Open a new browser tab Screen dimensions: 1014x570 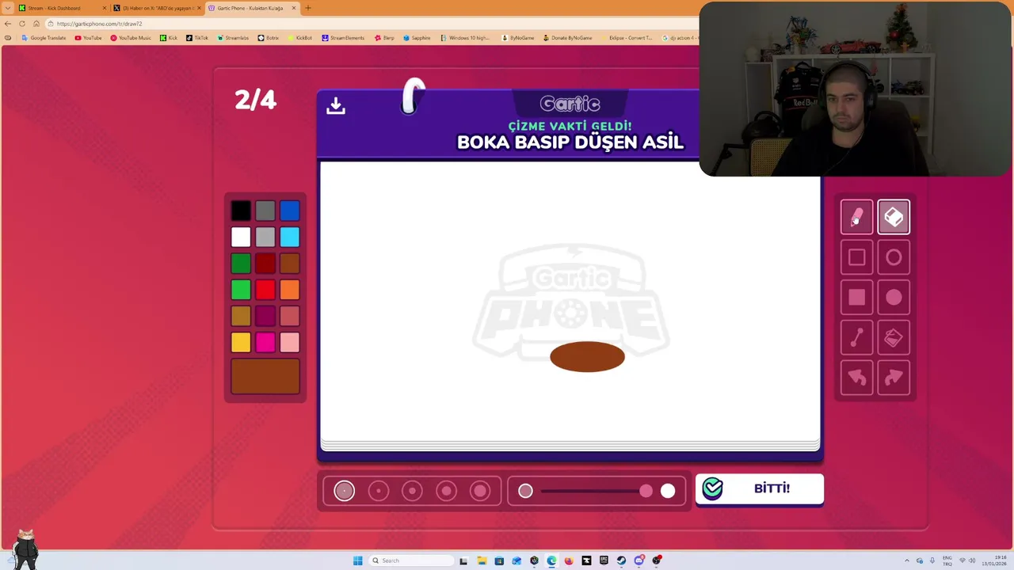(308, 8)
